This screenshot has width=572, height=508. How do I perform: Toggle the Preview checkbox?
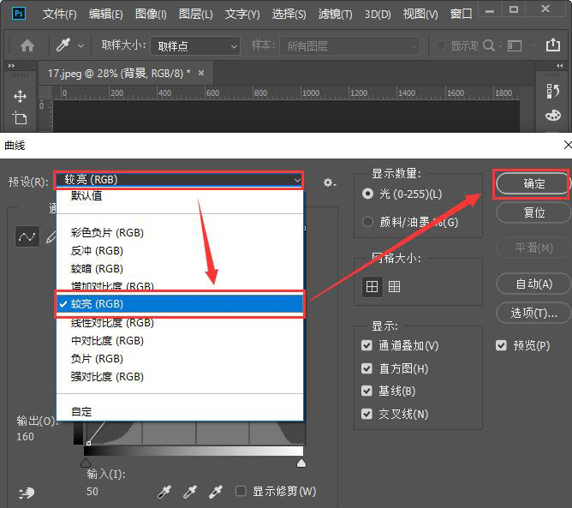(501, 345)
